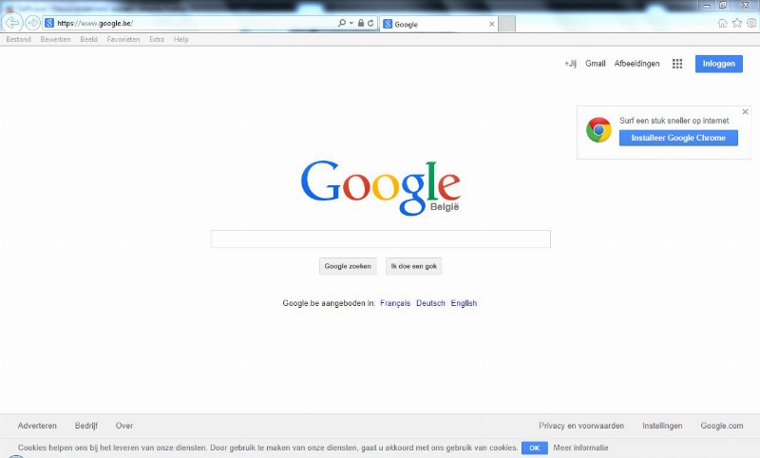Maximize the browser window
Screen dimensions: 760x458
click(722, 6)
